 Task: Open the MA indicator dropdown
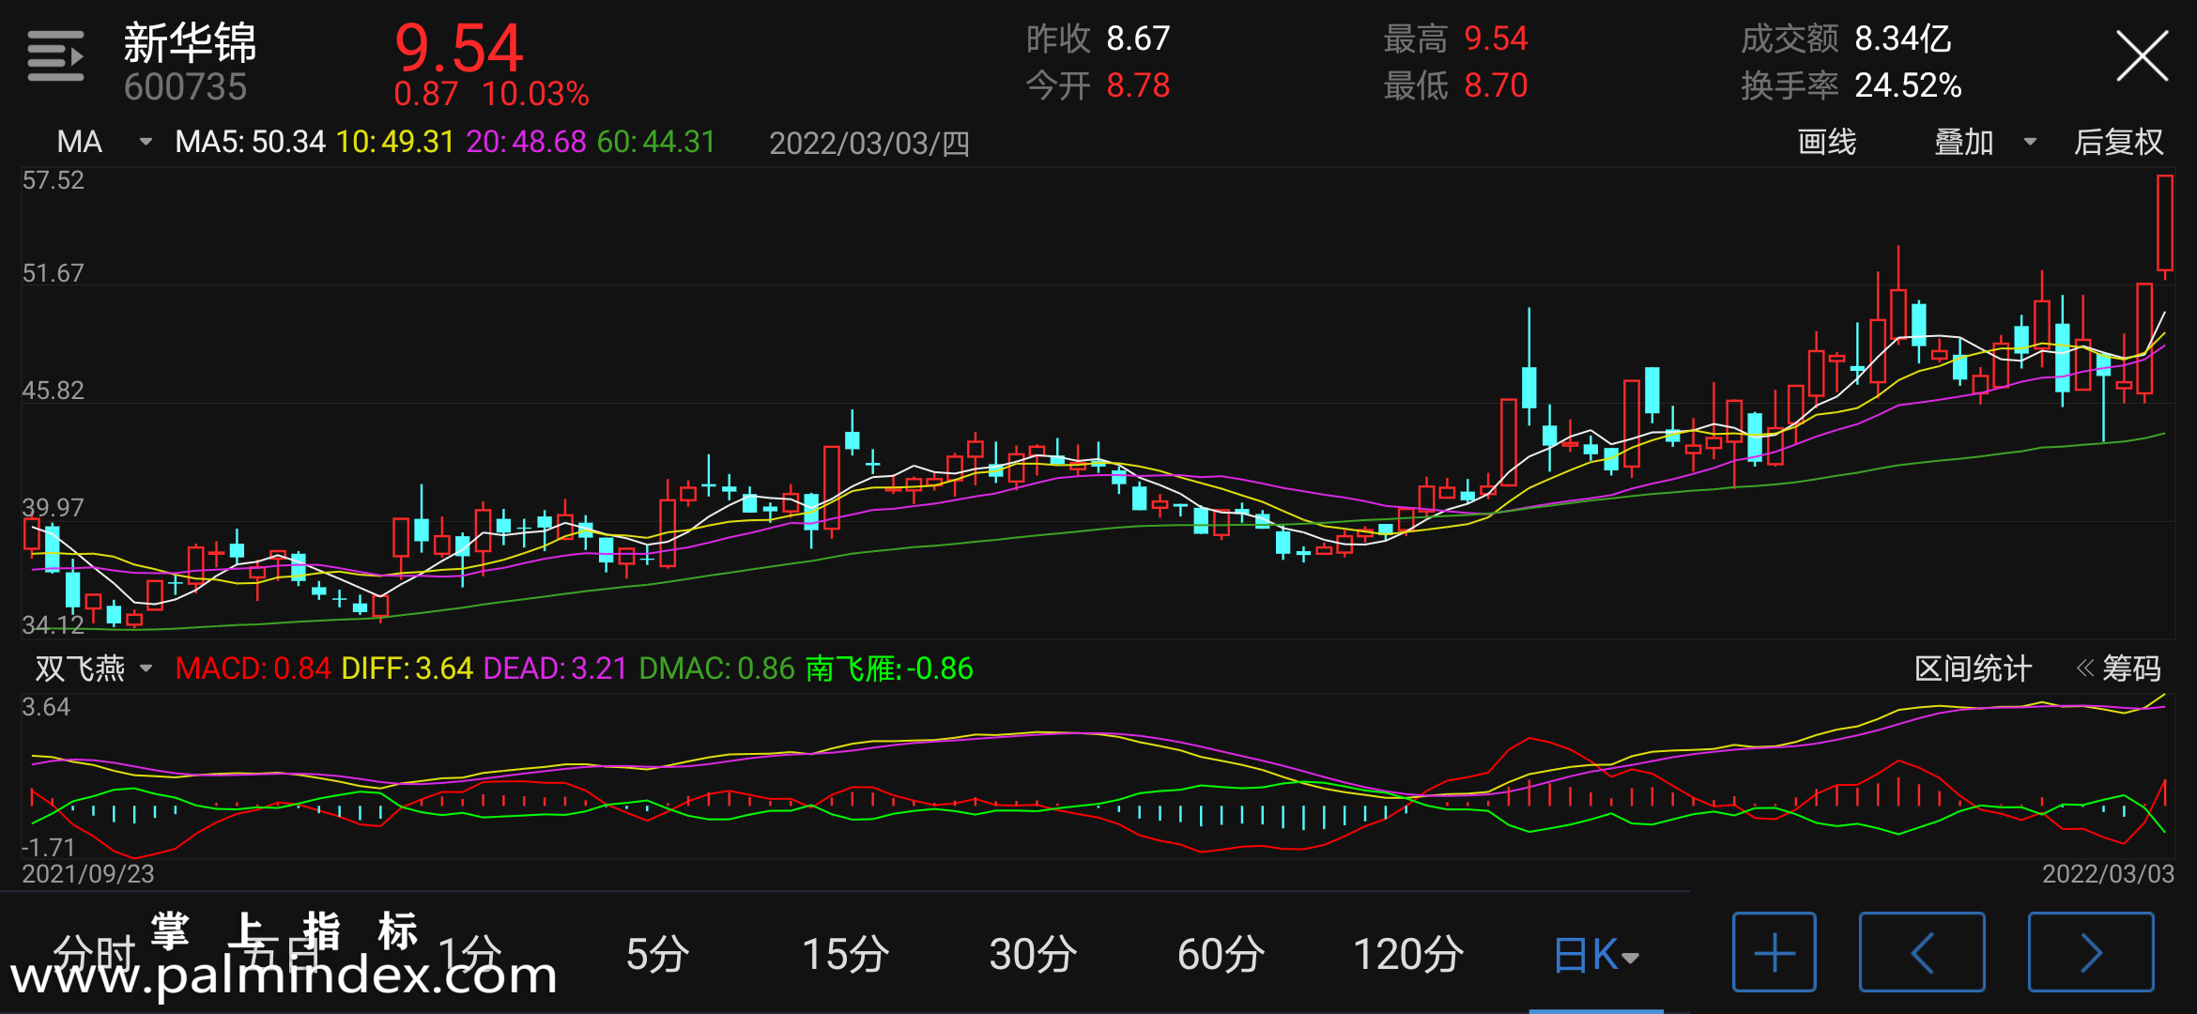pyautogui.click(x=103, y=142)
